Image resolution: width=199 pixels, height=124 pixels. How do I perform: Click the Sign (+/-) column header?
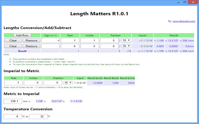click(x=50, y=35)
